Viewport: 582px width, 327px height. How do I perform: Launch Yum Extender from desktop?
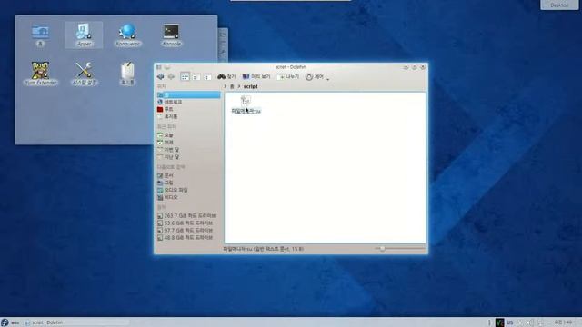pos(40,74)
